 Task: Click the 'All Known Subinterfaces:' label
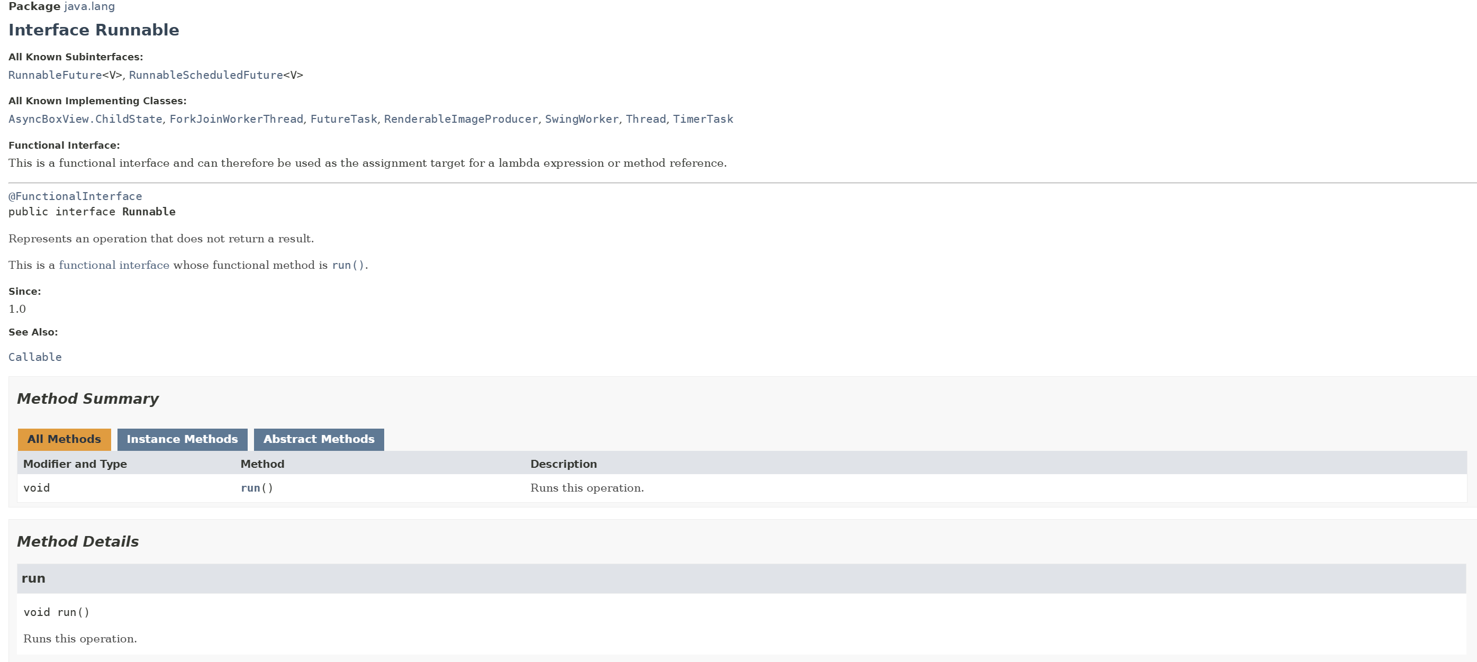(x=76, y=57)
